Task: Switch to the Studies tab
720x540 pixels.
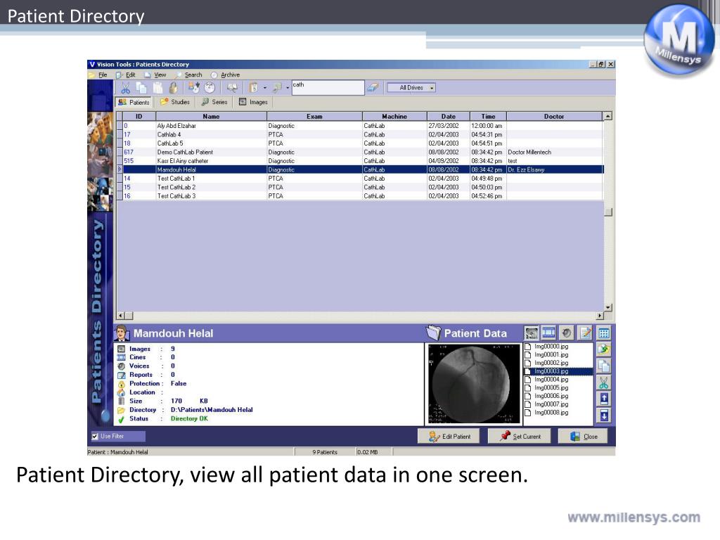Action: [175, 102]
